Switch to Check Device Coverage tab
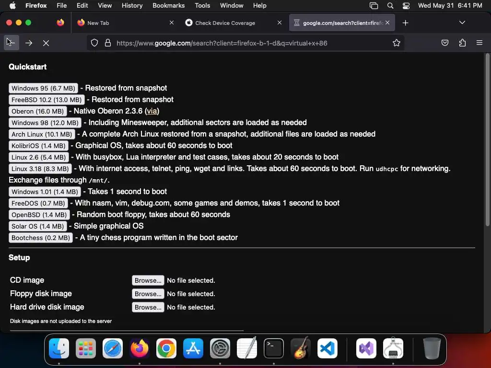Viewport: 491px width, 368px height. tap(234, 23)
